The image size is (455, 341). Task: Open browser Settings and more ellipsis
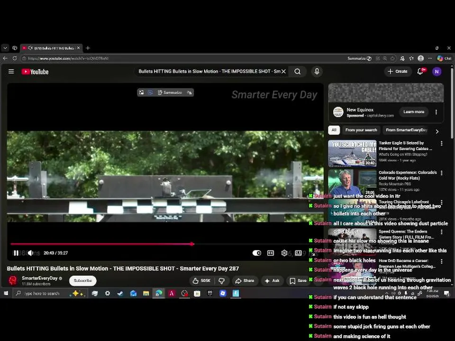[430, 58]
